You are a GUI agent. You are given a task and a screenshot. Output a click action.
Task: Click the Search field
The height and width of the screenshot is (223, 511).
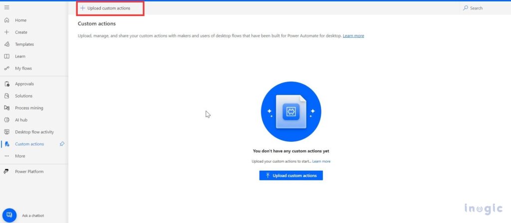point(486,8)
